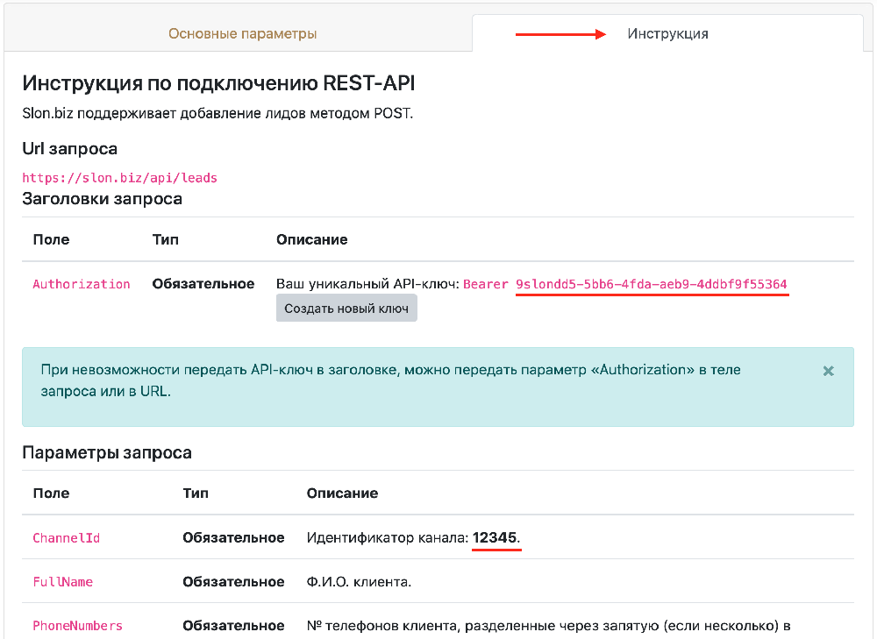The width and height of the screenshot is (877, 639).
Task: Click the PhoneNumbers field name
Action: [77, 626]
